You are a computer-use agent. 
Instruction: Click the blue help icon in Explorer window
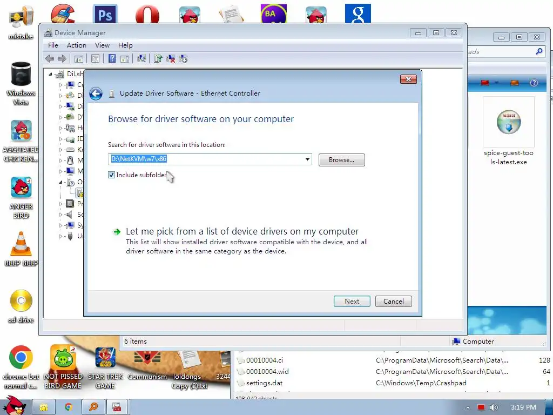(534, 83)
